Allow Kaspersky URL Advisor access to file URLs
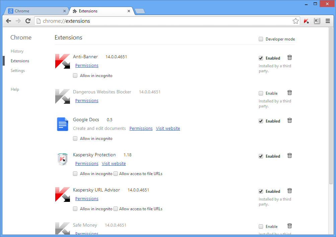The width and height of the screenshot is (336, 237). [115, 209]
